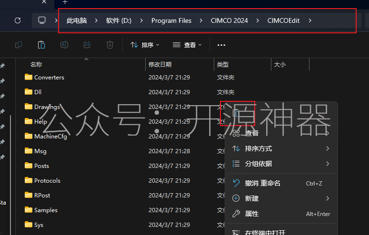Select the MachineCfg folder
Screen dimensions: 369x235
50,137
